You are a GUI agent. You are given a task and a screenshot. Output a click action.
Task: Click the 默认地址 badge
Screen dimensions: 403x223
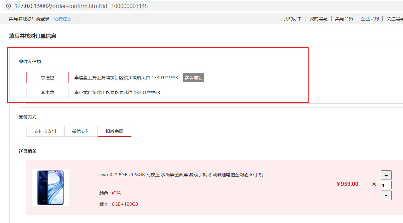click(x=193, y=78)
